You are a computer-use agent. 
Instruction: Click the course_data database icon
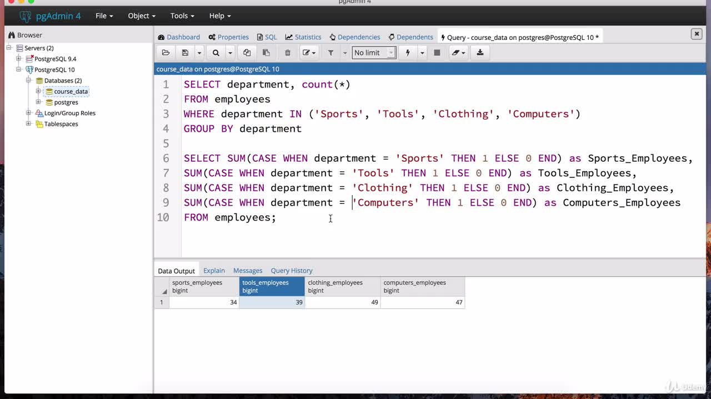tap(49, 91)
